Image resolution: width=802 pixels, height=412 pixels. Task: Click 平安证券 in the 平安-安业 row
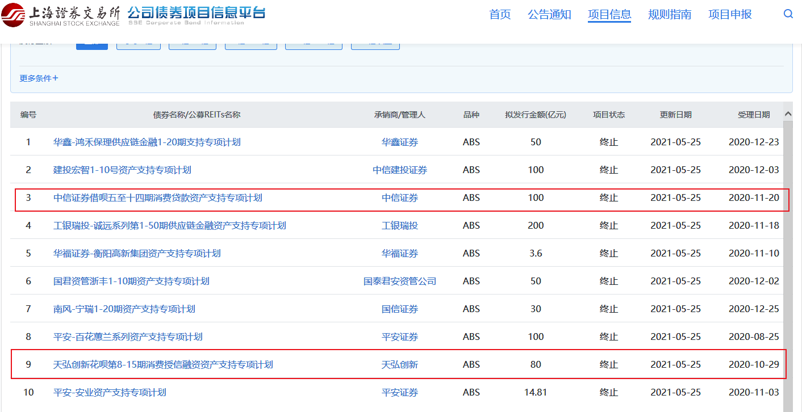pos(400,392)
